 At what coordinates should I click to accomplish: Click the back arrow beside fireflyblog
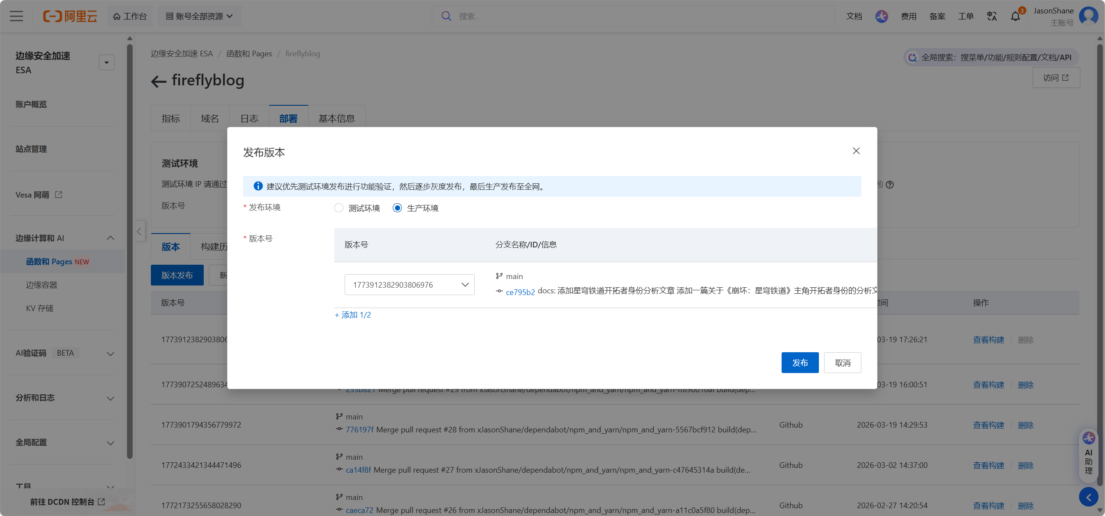[x=159, y=81]
